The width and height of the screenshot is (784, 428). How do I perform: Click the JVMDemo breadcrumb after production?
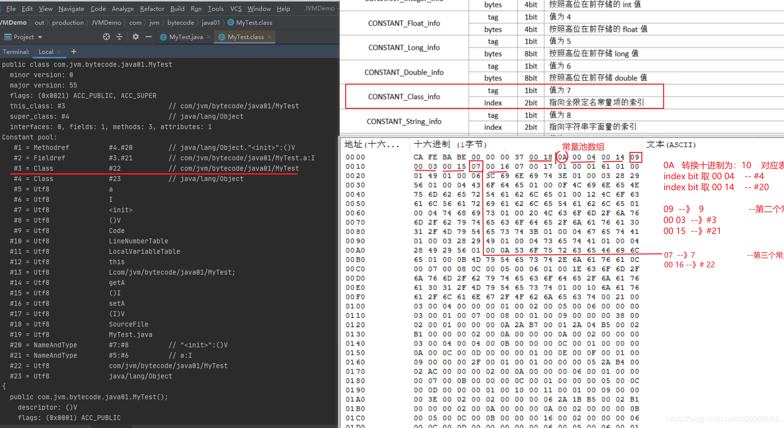click(x=106, y=22)
